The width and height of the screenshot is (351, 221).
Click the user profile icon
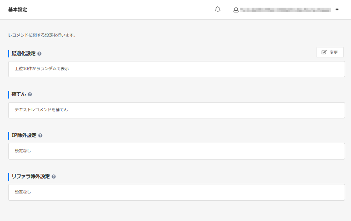click(x=236, y=9)
